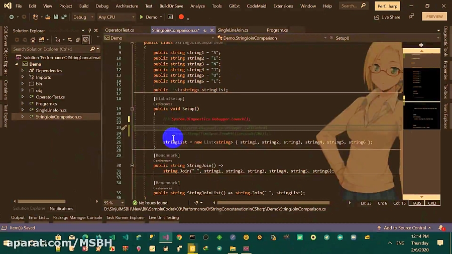Click the red record button in toolbar
Viewport: 452px width, 254px height.
coord(181,17)
